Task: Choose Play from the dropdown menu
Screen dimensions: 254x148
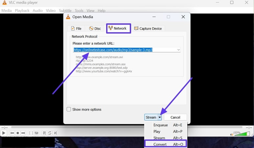Action: 166,132
